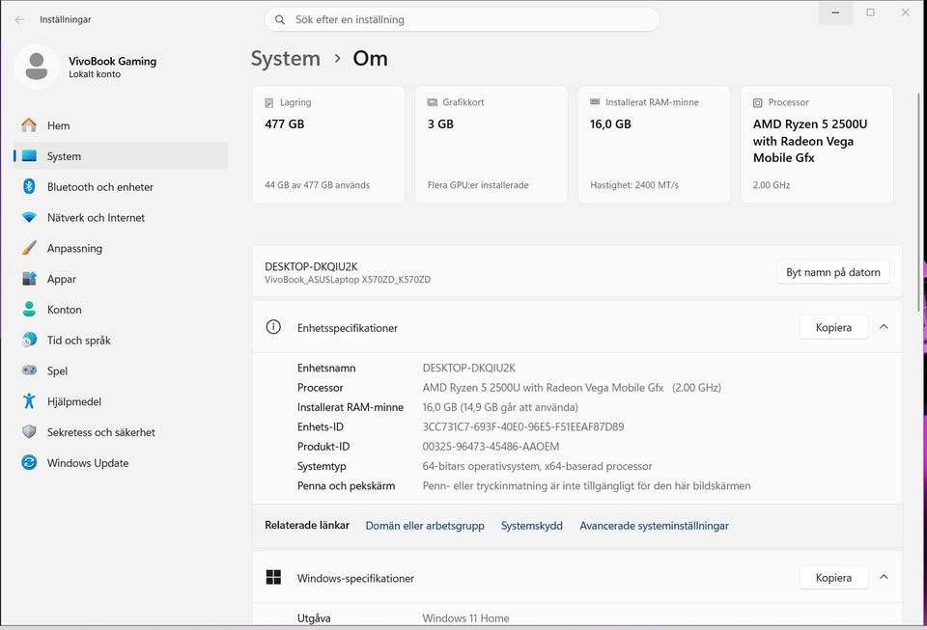Open the Domän eller arbetsgrupp link
Screen dimensions: 927x630
tap(425, 526)
